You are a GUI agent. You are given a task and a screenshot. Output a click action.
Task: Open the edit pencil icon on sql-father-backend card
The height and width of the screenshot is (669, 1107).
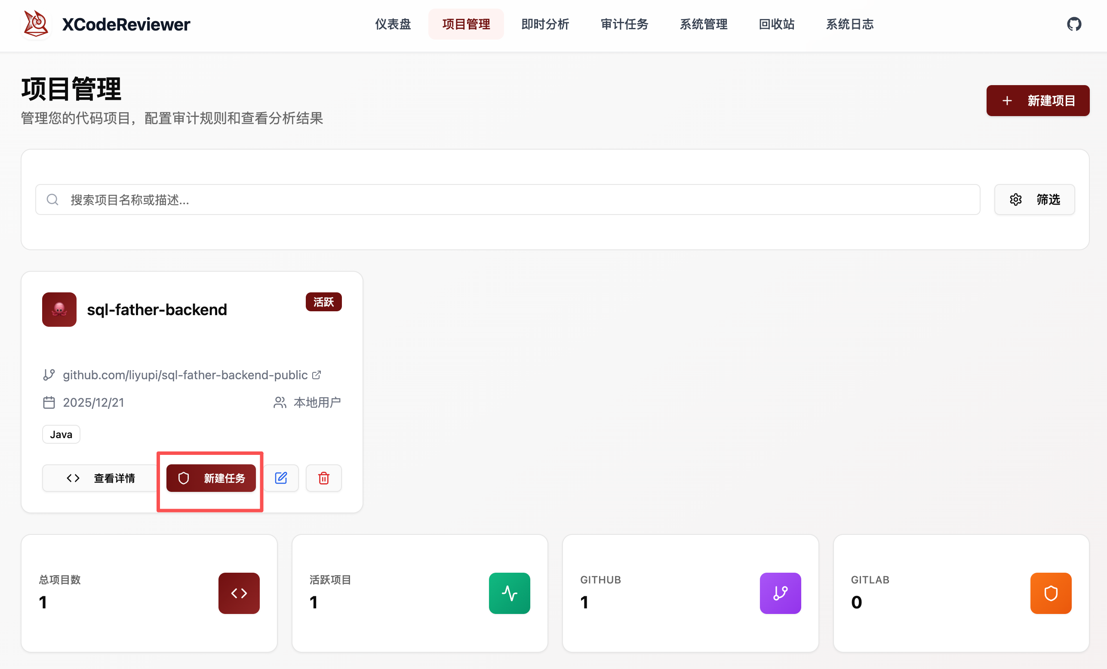point(281,478)
